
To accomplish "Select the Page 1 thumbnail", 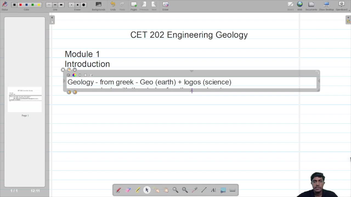I will [25, 99].
